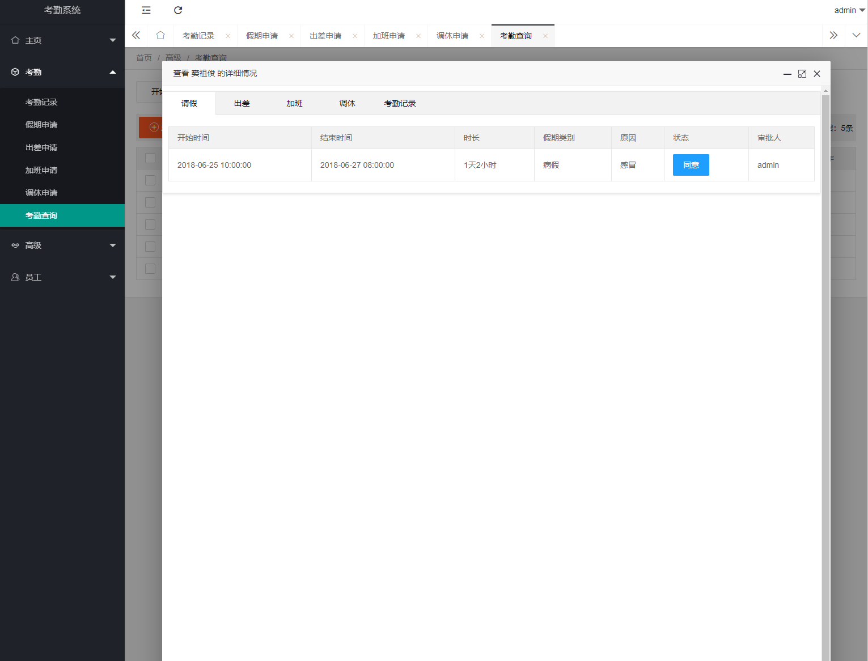Click the refresh icon in top bar
The width and height of the screenshot is (868, 661).
(178, 10)
